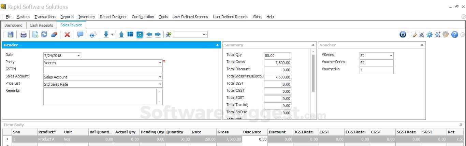Click the speech bubble comment icon
The width and height of the screenshot is (466, 146).
point(80,34)
